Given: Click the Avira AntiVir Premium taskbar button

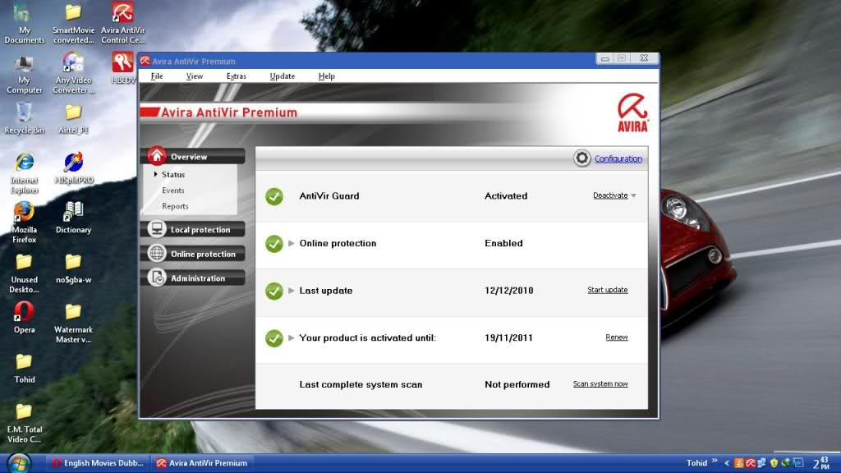Looking at the screenshot, I should coord(202,463).
